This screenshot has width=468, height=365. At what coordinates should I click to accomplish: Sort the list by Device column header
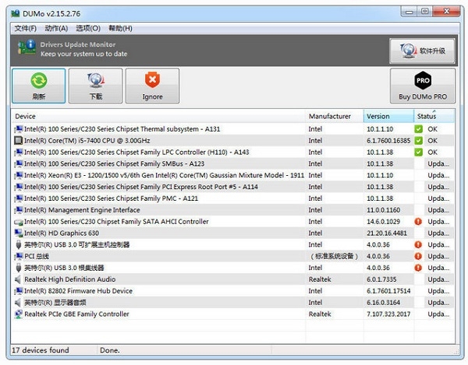click(156, 117)
